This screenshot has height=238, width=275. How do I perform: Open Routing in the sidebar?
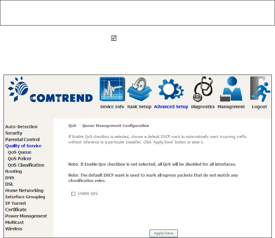pos(14,171)
